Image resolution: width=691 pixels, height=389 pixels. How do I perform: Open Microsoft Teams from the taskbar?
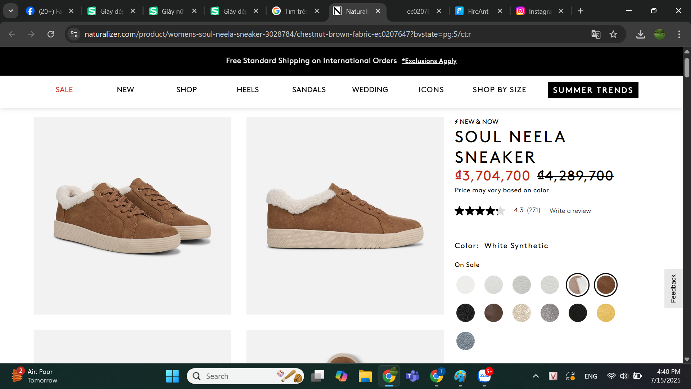click(x=412, y=376)
